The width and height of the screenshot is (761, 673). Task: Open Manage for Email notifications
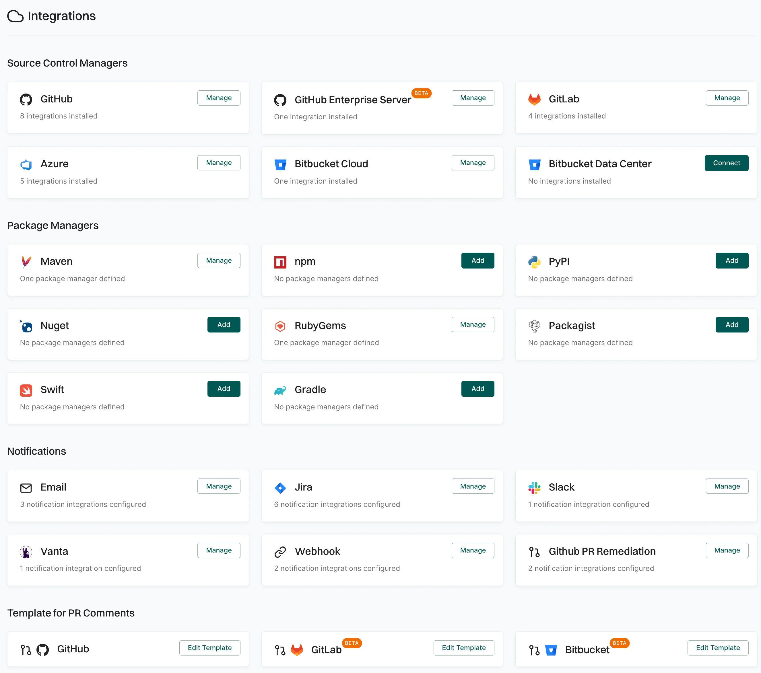pyautogui.click(x=219, y=486)
